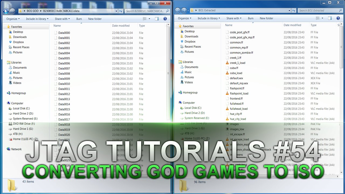Select Music library in right window

tap(188, 72)
